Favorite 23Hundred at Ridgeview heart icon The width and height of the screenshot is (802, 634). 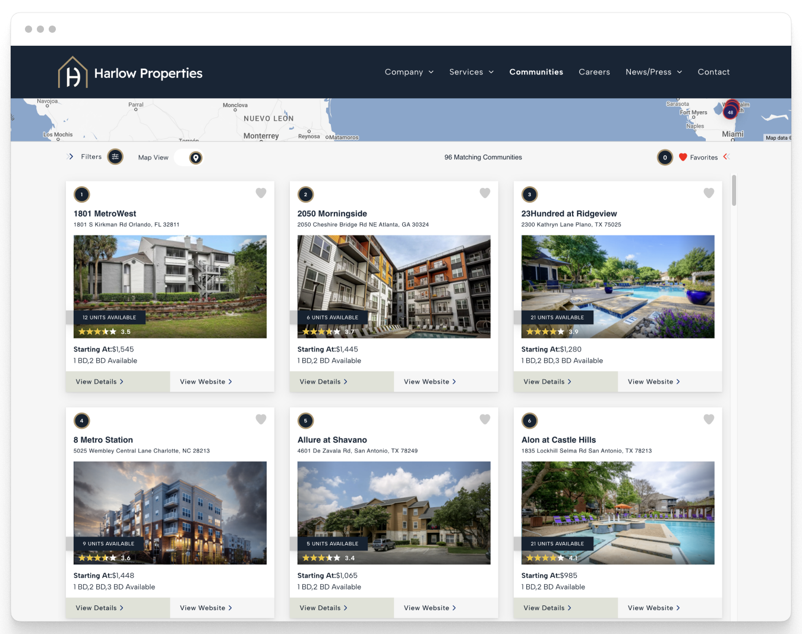click(709, 193)
